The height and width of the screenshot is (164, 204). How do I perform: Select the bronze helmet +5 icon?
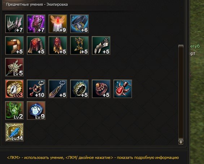[14, 46]
